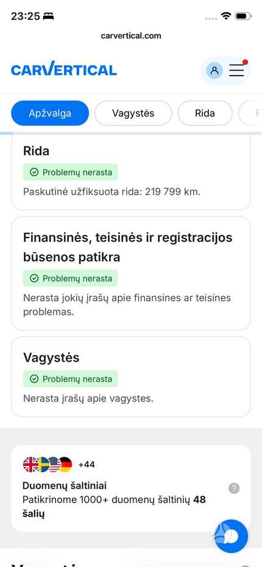262x567 pixels.
Task: Open the user account profile icon
Action: point(214,70)
